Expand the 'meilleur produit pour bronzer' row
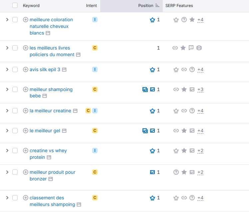This screenshot has width=249, height=212. coord(7,172)
